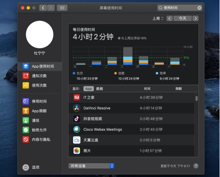220x177 pixels.
Task: Open the help button
Action: [196, 166]
